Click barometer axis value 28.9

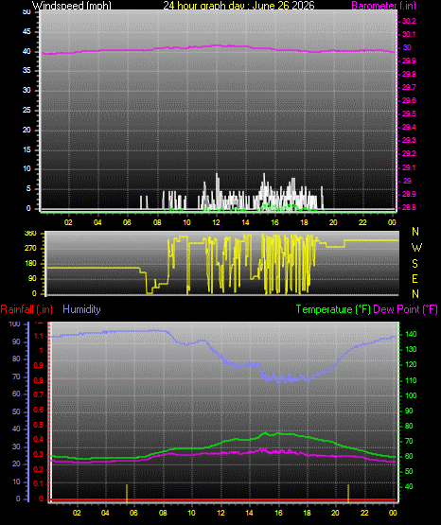coord(409,194)
